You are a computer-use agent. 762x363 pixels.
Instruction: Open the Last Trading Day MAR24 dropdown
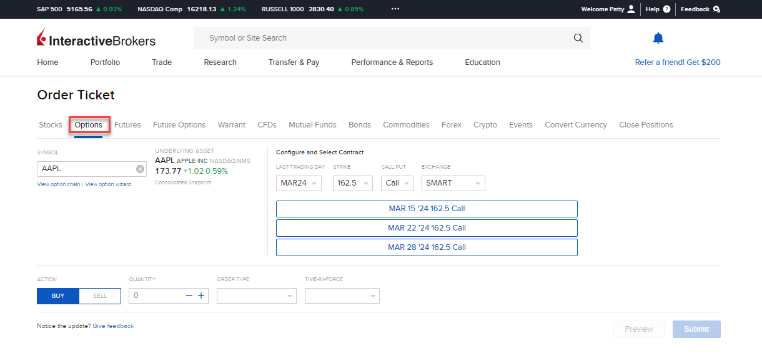click(299, 183)
